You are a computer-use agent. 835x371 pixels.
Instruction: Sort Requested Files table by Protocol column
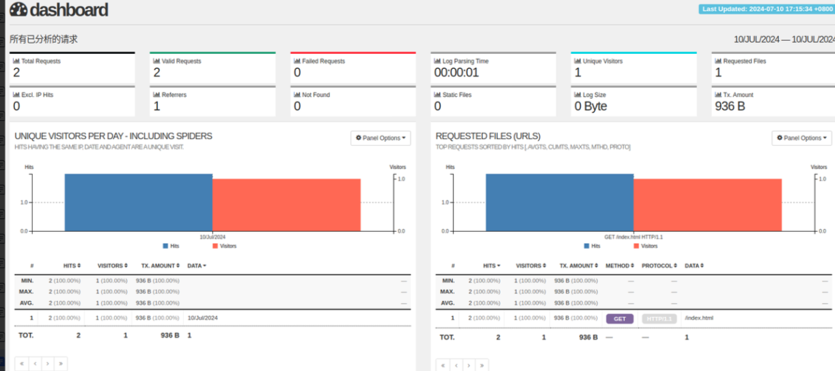coord(659,265)
